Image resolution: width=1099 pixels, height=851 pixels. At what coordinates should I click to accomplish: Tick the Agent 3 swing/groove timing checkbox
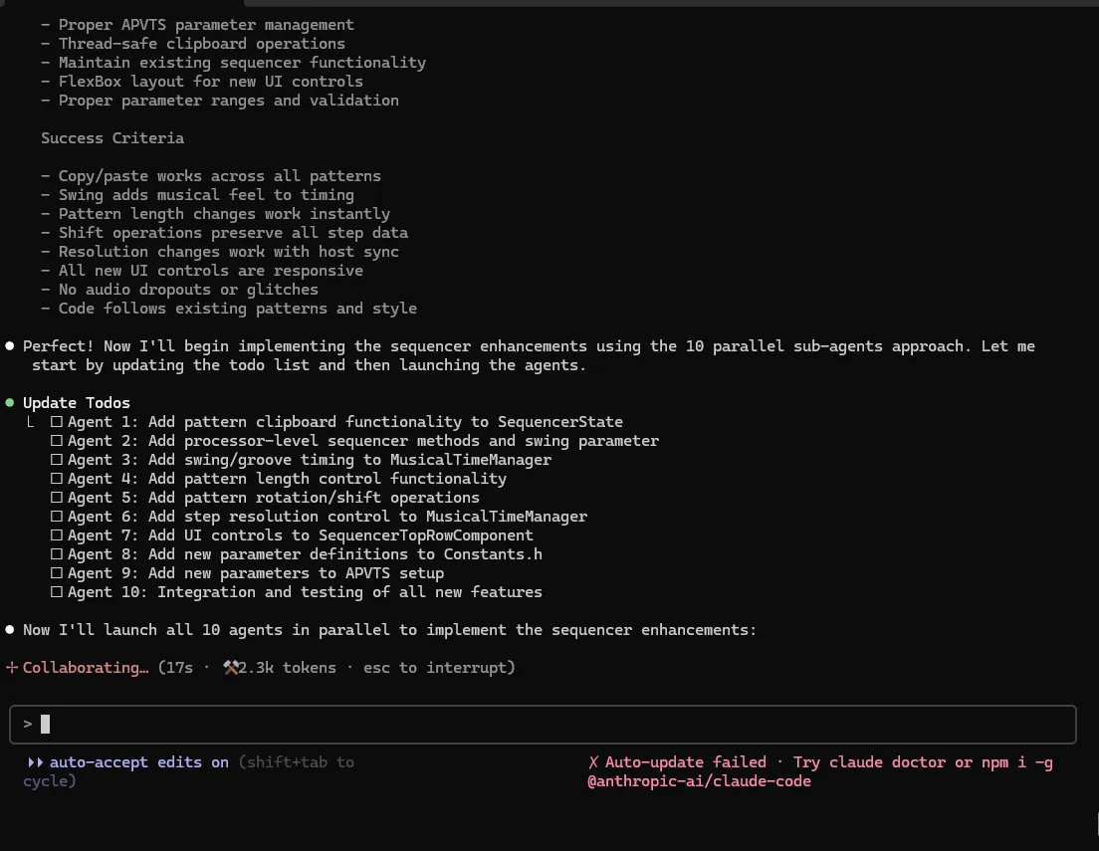point(57,460)
